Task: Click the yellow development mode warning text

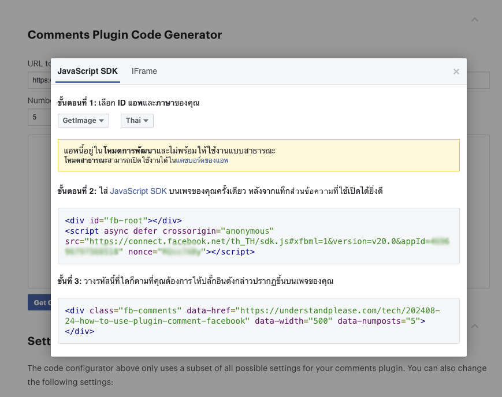Action: click(x=259, y=155)
